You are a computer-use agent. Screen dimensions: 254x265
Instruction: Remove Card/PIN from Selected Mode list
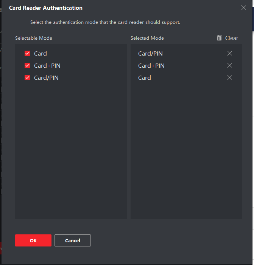[230, 53]
